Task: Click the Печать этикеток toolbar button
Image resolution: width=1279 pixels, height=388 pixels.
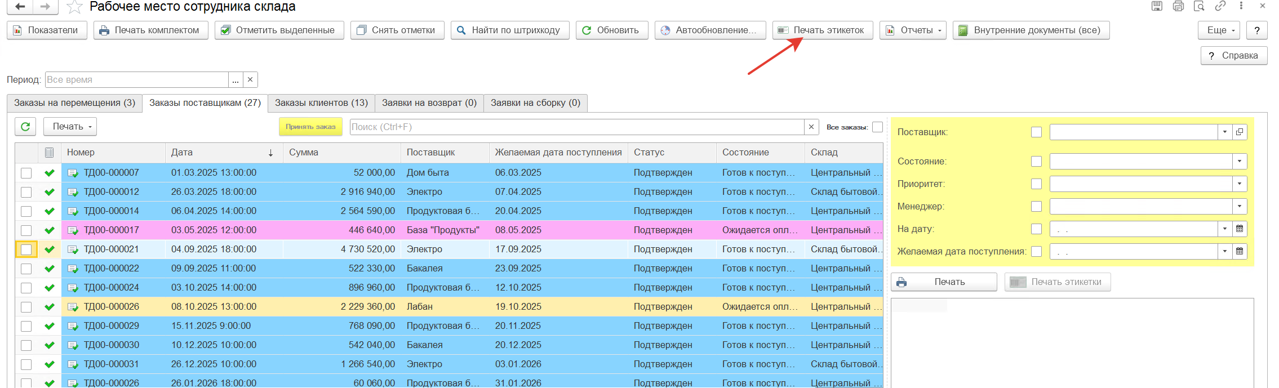Action: pyautogui.click(x=823, y=30)
